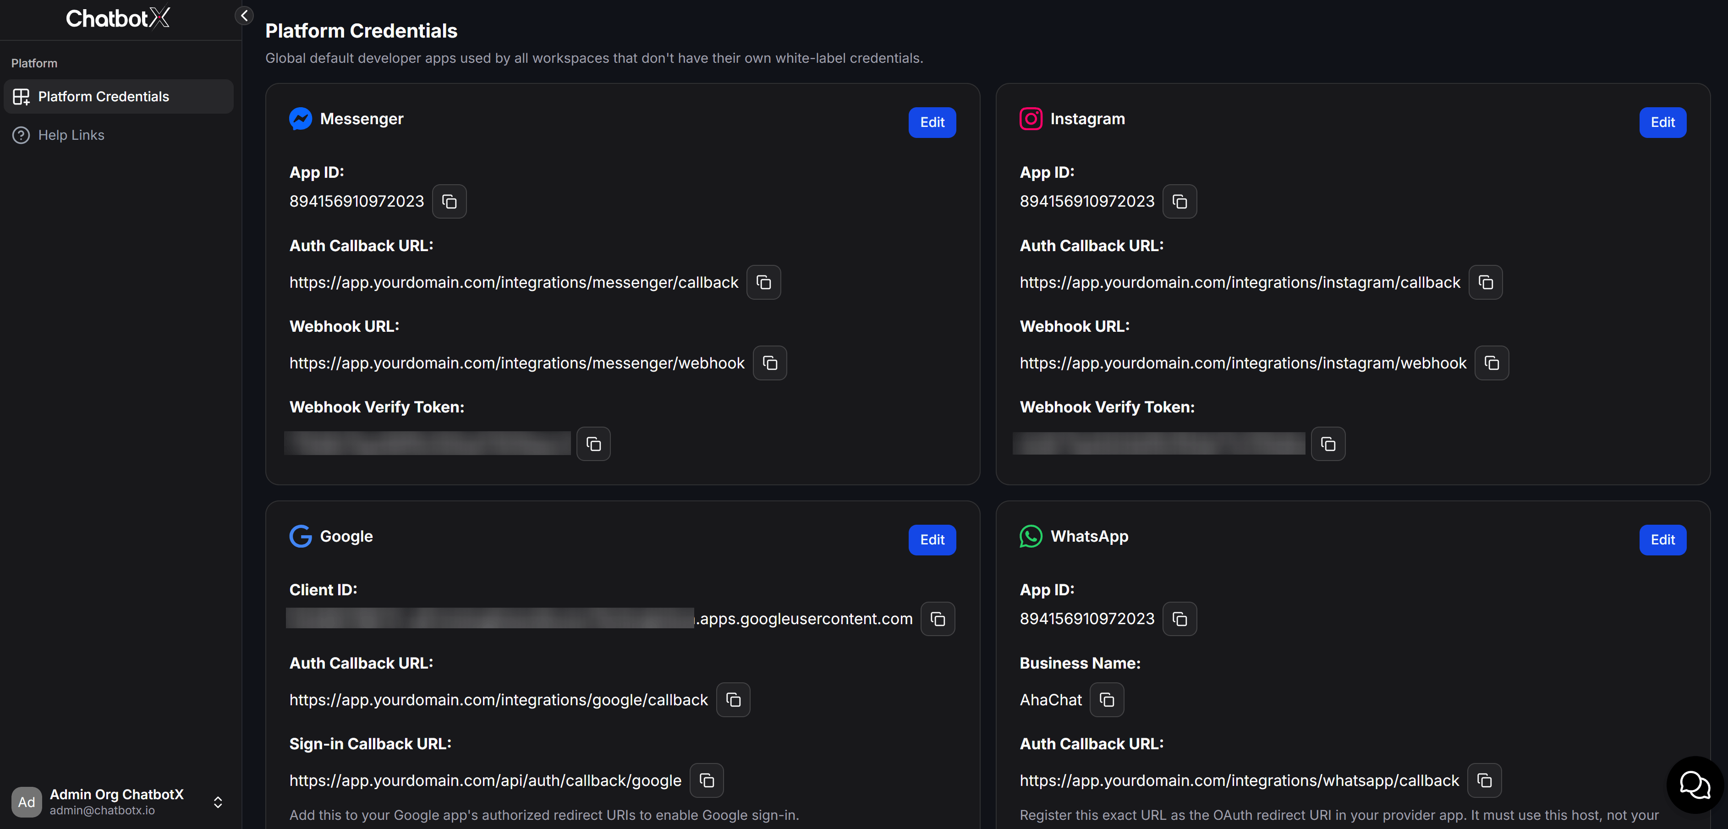Collapse the sidebar with the arrow
The height and width of the screenshot is (829, 1728).
point(244,16)
